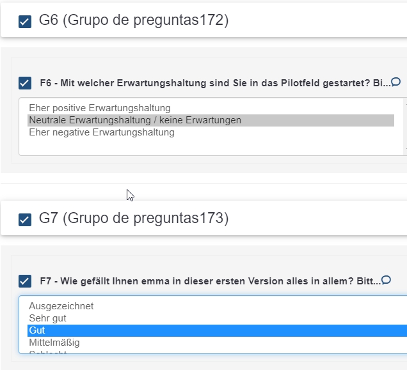Choose 'Sehr gut' in the F7 list
Screen dimensions: 407x370
[x=47, y=318]
